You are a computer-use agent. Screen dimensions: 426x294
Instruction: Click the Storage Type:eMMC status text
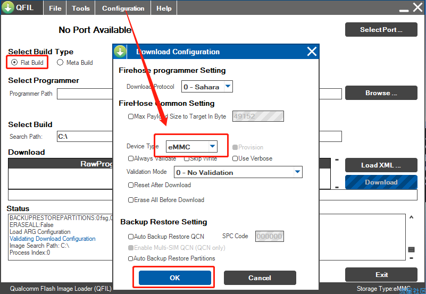point(383,289)
